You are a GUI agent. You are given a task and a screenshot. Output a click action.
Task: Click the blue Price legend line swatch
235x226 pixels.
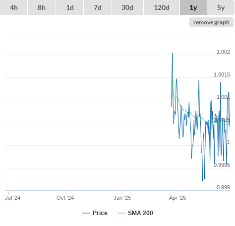click(x=86, y=213)
